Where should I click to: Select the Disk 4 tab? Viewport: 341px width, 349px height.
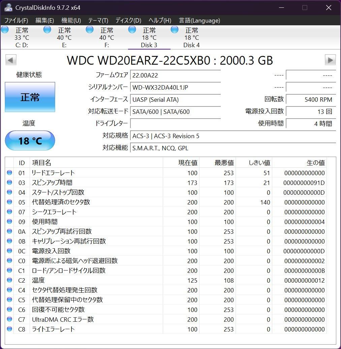click(191, 37)
